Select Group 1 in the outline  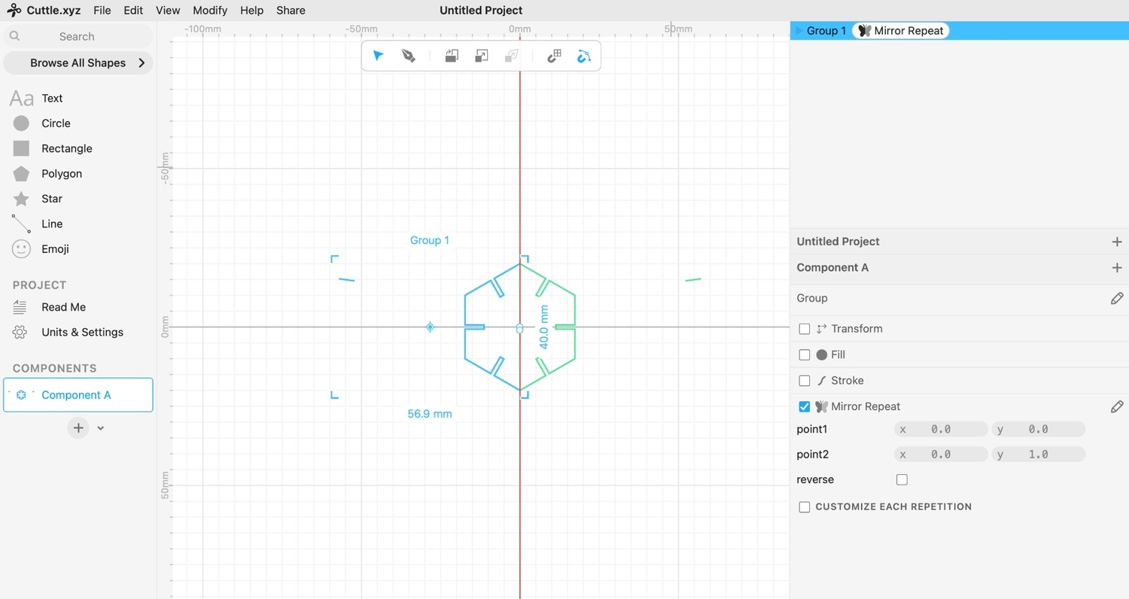[x=826, y=31]
